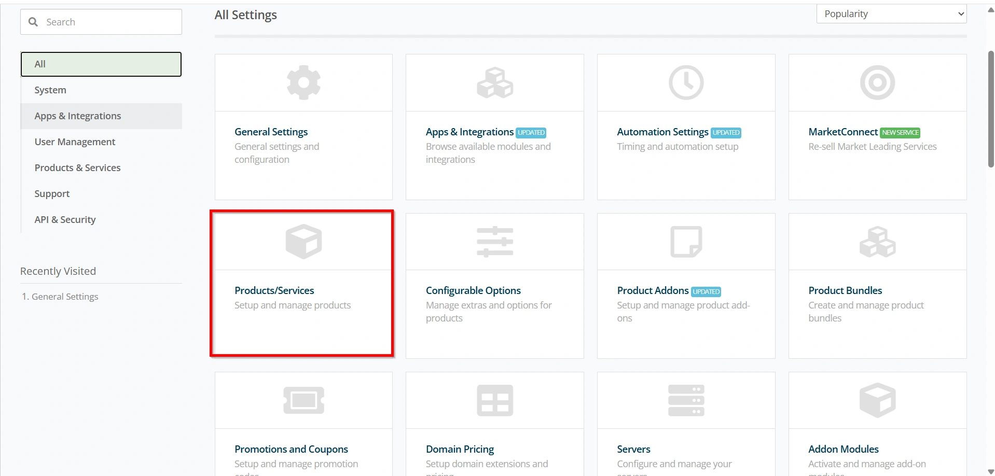Click the scrollbar down arrow
The image size is (995, 476).
[x=991, y=471]
